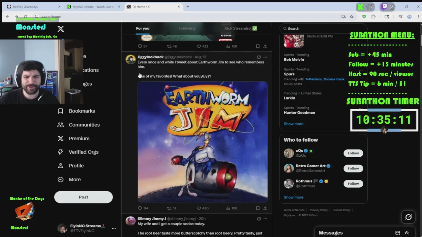Screen dimensions: 422x237
Task: Open Verified Orgs in the sidebar
Action: point(78,152)
